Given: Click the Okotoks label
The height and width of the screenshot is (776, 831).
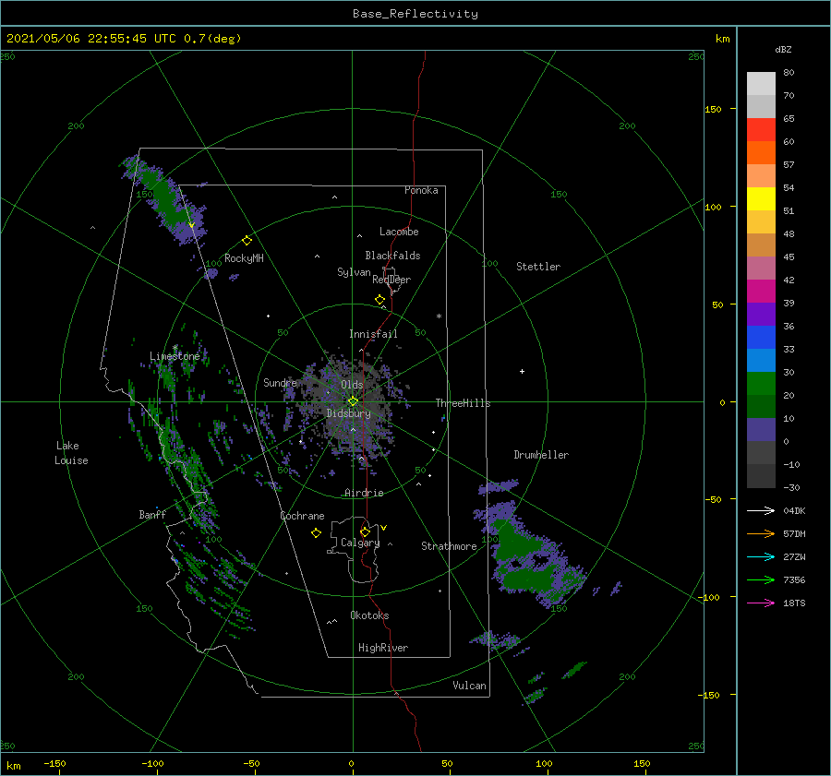Looking at the screenshot, I should point(369,615).
